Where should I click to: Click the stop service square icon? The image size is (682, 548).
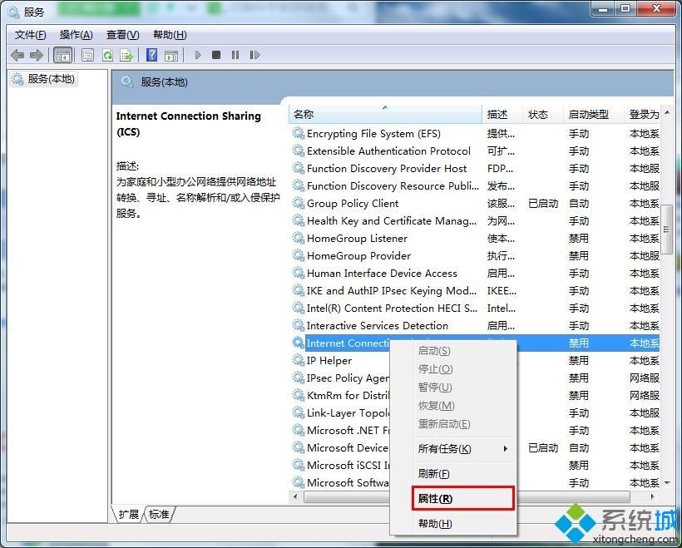pos(216,55)
